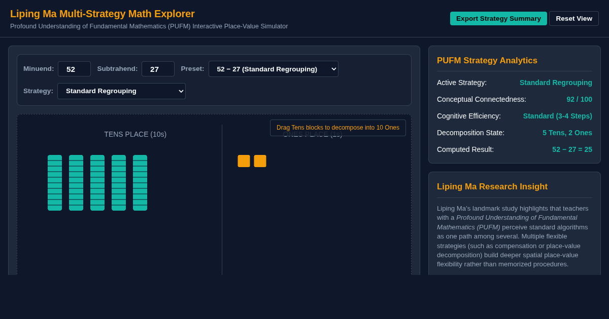Select the third tens block
The width and height of the screenshot is (609, 319).
(x=97, y=183)
